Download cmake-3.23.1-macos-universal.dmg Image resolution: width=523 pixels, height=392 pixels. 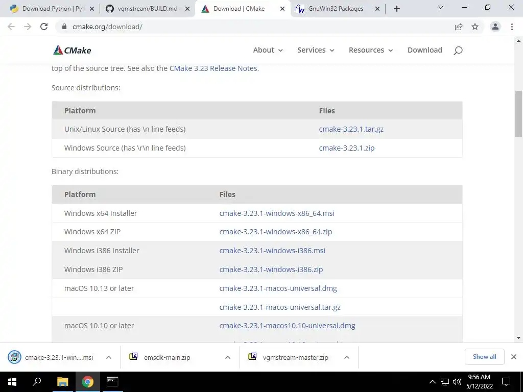coord(278,288)
